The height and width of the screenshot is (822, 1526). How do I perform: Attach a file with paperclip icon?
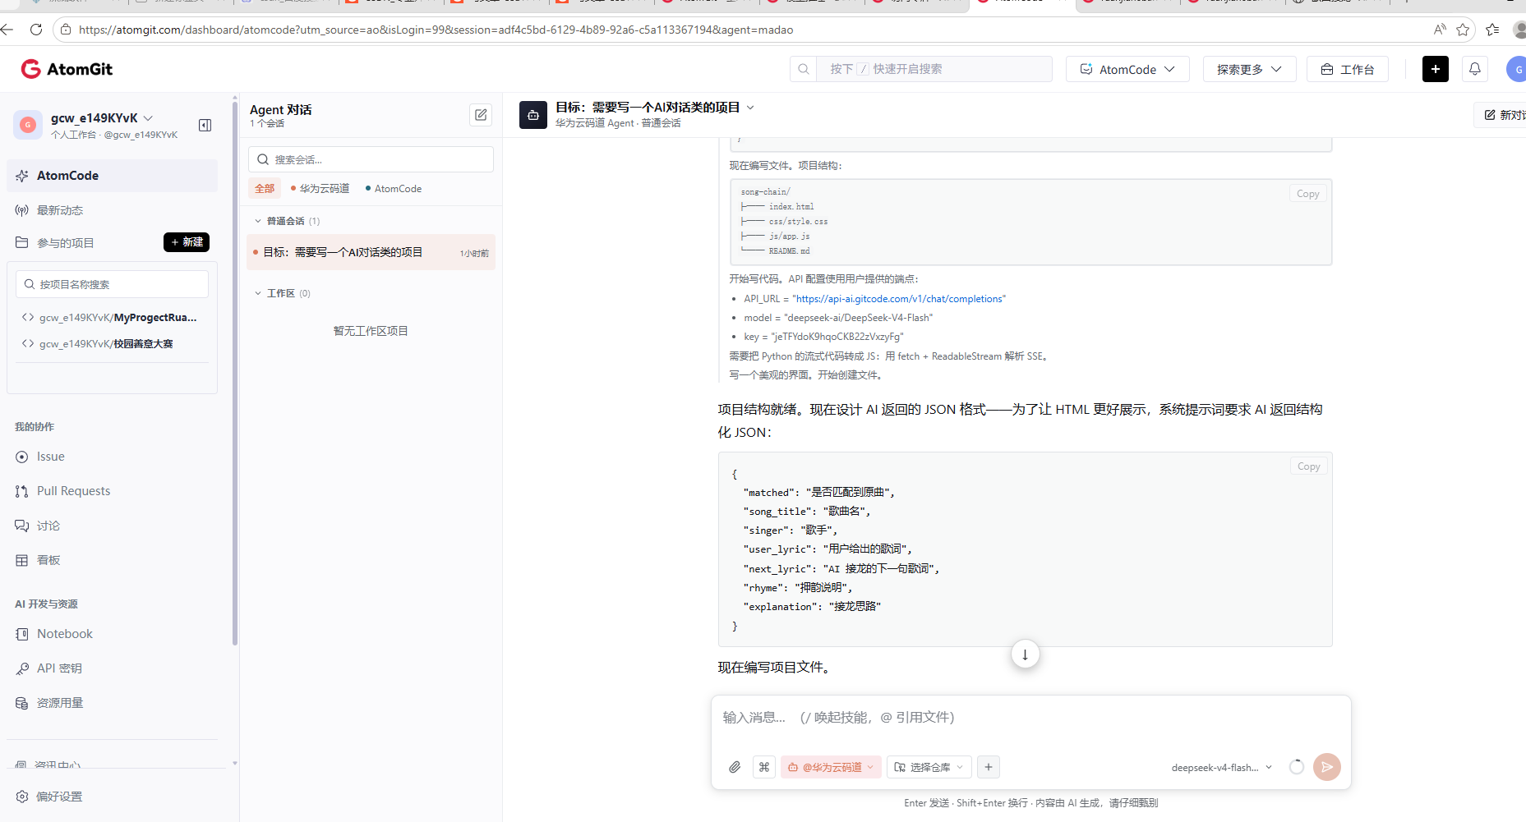(x=735, y=767)
